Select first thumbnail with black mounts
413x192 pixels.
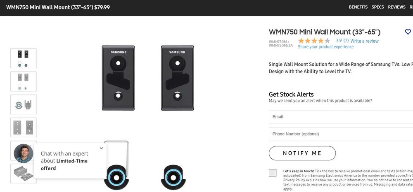pyautogui.click(x=24, y=58)
